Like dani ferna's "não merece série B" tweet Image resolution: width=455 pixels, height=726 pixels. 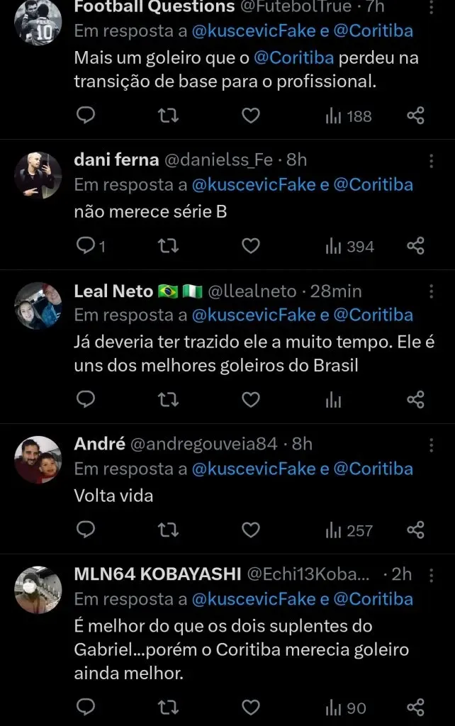[x=251, y=246]
